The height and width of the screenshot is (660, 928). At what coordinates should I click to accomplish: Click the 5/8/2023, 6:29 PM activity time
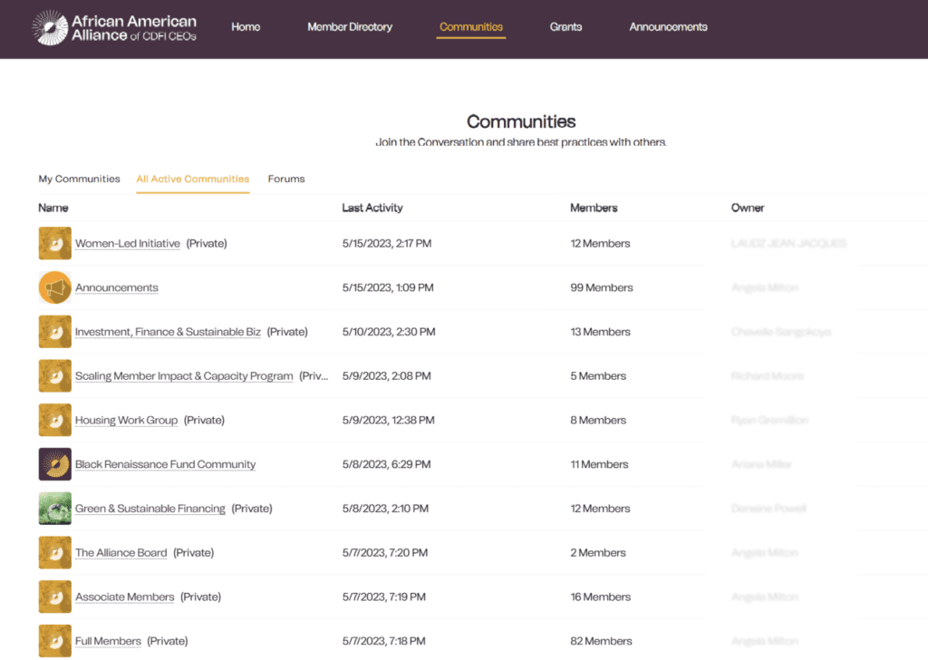(x=386, y=464)
